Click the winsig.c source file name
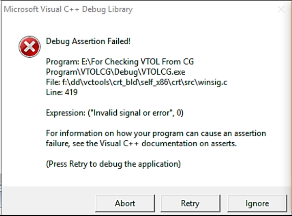This screenshot has width=292, height=216. click(213, 82)
